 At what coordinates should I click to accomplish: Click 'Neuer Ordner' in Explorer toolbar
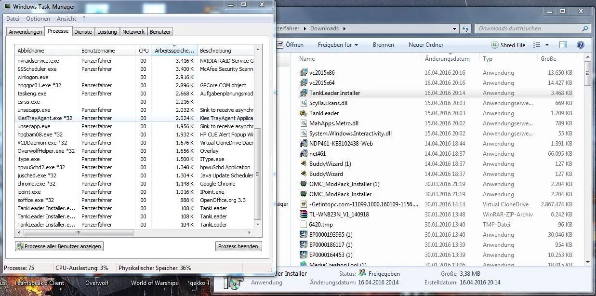426,45
